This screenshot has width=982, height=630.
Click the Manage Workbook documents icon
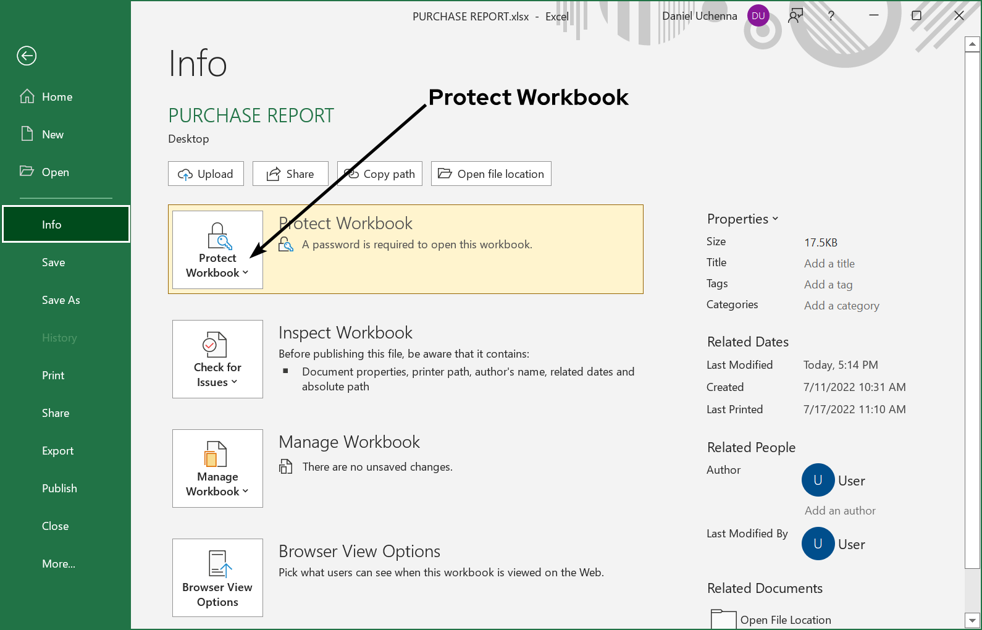pos(216,454)
